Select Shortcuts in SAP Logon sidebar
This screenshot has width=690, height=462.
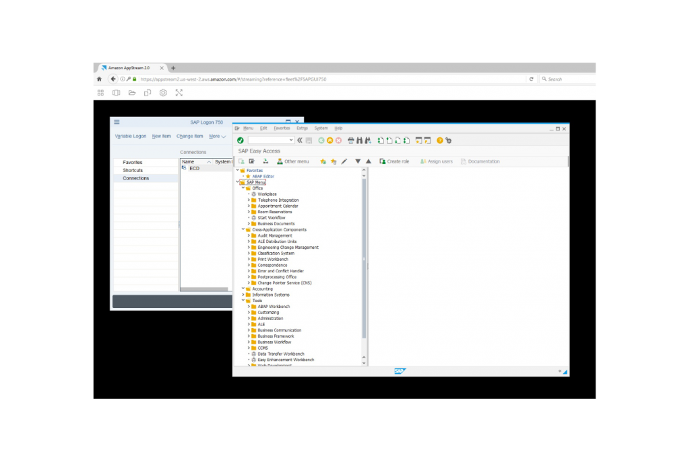(133, 170)
